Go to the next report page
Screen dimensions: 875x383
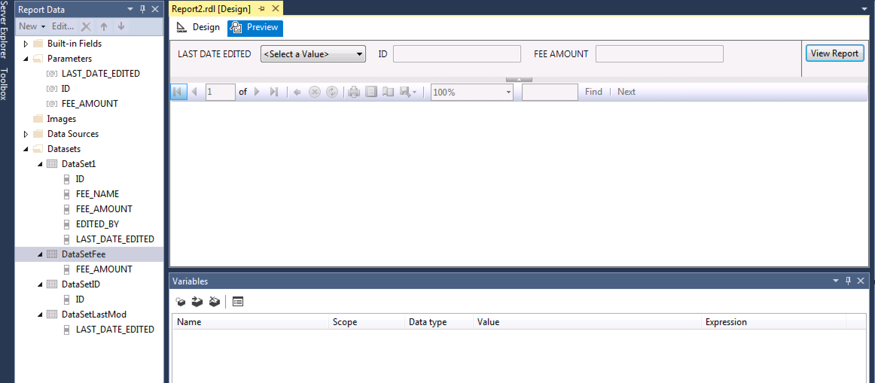point(257,92)
